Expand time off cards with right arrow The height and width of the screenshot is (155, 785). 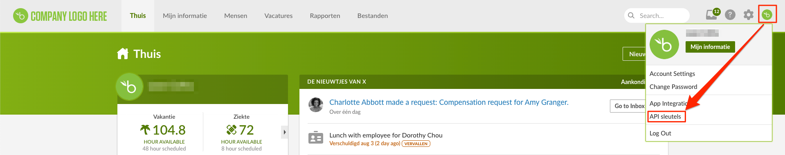(284, 132)
